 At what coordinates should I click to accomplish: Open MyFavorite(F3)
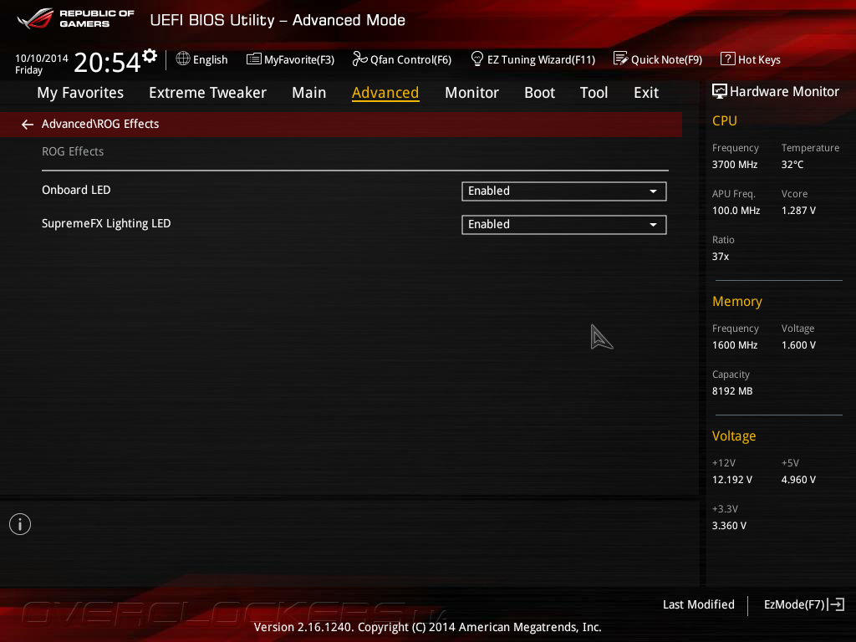point(290,59)
